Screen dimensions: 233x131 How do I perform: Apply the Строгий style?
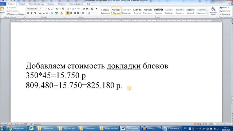(137, 11)
